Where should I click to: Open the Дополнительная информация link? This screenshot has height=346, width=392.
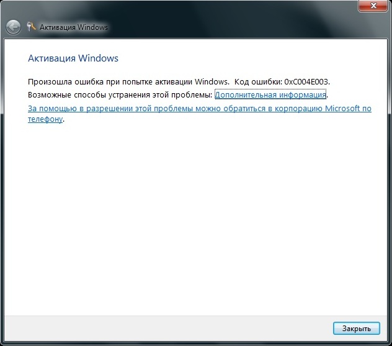pos(270,95)
